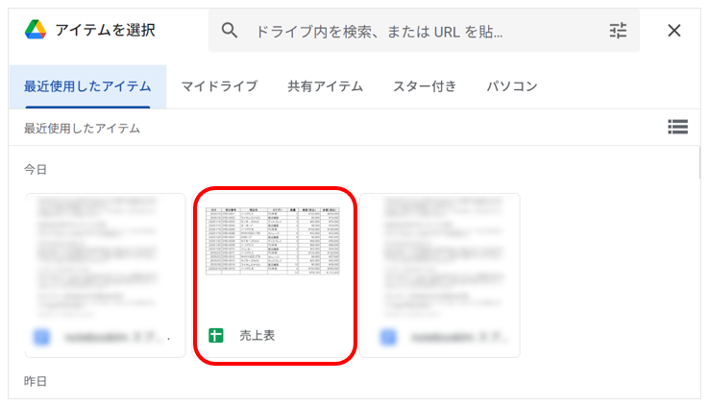This screenshot has height=406, width=709.
Task: Click the 売上表 file name label
Action: 257,336
